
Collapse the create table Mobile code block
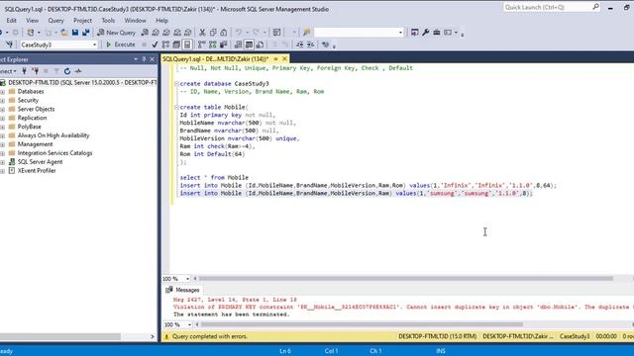(176, 108)
